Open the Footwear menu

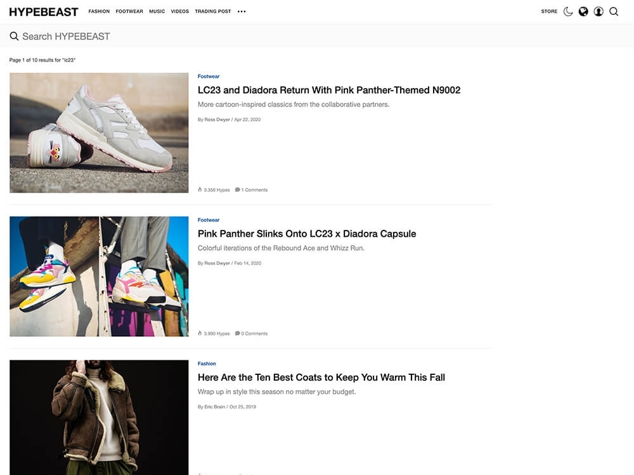click(x=129, y=11)
